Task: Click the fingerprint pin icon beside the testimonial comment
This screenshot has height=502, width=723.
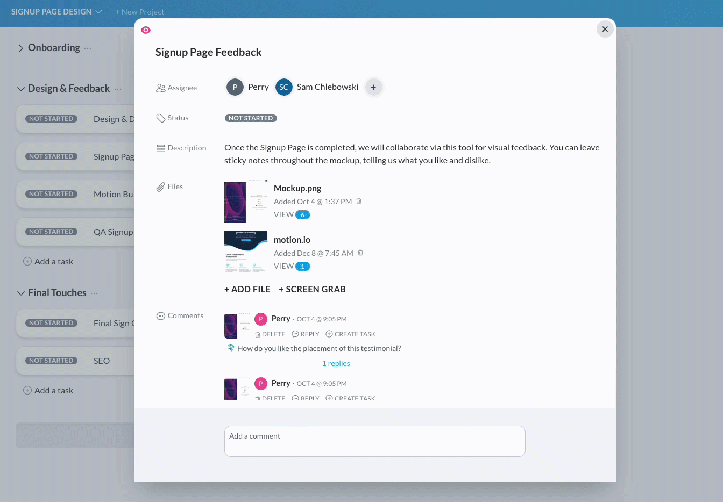Action: click(x=231, y=348)
